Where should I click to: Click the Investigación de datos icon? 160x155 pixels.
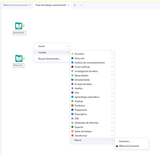coord(72,71)
